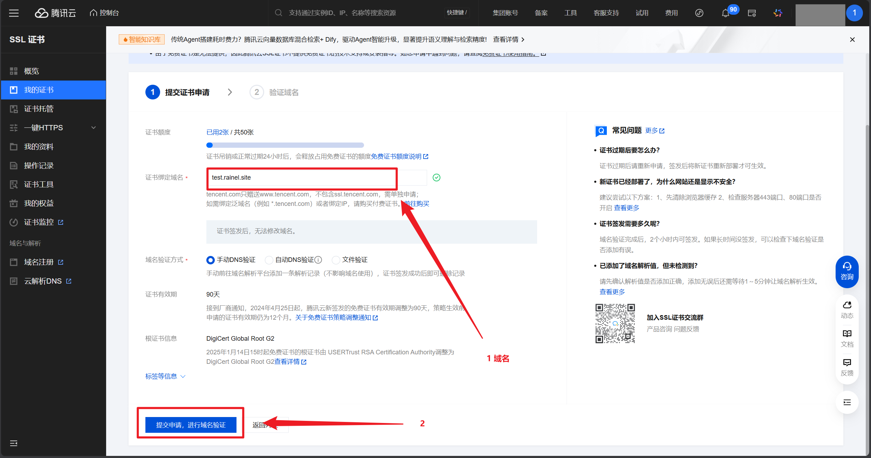Select 我的证书 in the sidebar
The image size is (871, 458).
click(53, 90)
